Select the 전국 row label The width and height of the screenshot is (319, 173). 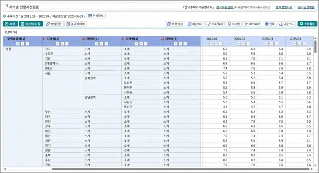(x=48, y=49)
